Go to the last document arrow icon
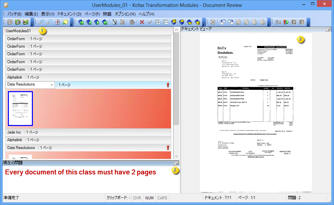The width and height of the screenshot is (334, 205). [x=105, y=22]
